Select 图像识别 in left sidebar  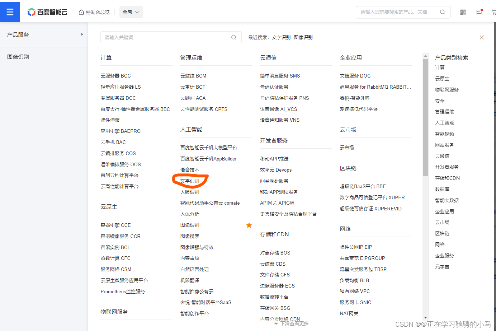tap(18, 57)
